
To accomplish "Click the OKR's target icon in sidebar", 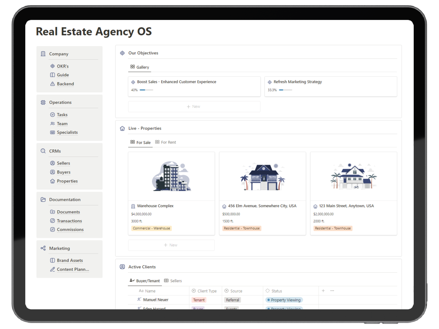I will [x=52, y=66].
